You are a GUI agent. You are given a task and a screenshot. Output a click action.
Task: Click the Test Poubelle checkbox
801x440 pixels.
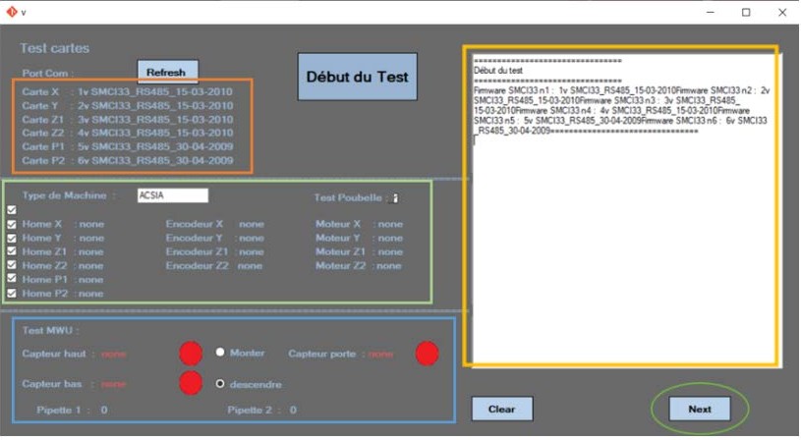[x=395, y=197]
